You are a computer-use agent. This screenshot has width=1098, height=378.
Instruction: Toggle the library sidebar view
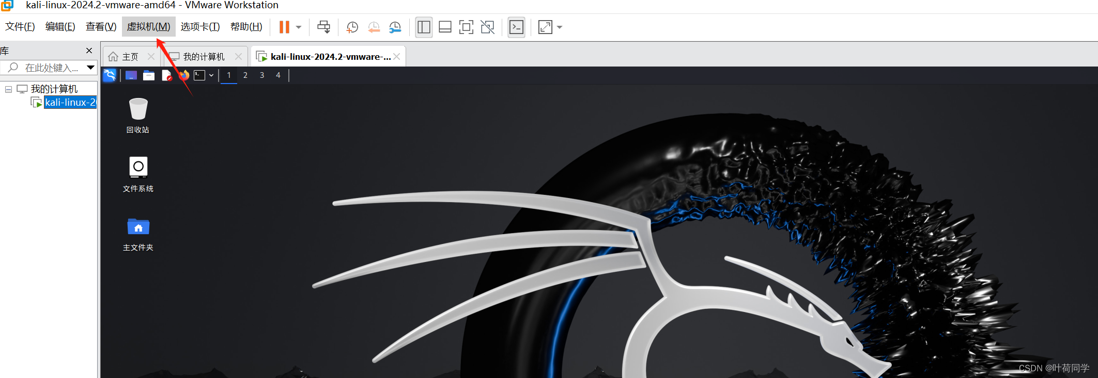424,27
